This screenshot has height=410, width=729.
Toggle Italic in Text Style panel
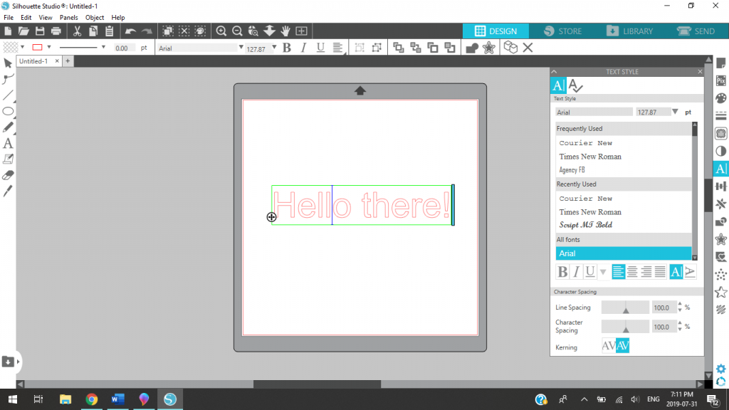click(576, 271)
